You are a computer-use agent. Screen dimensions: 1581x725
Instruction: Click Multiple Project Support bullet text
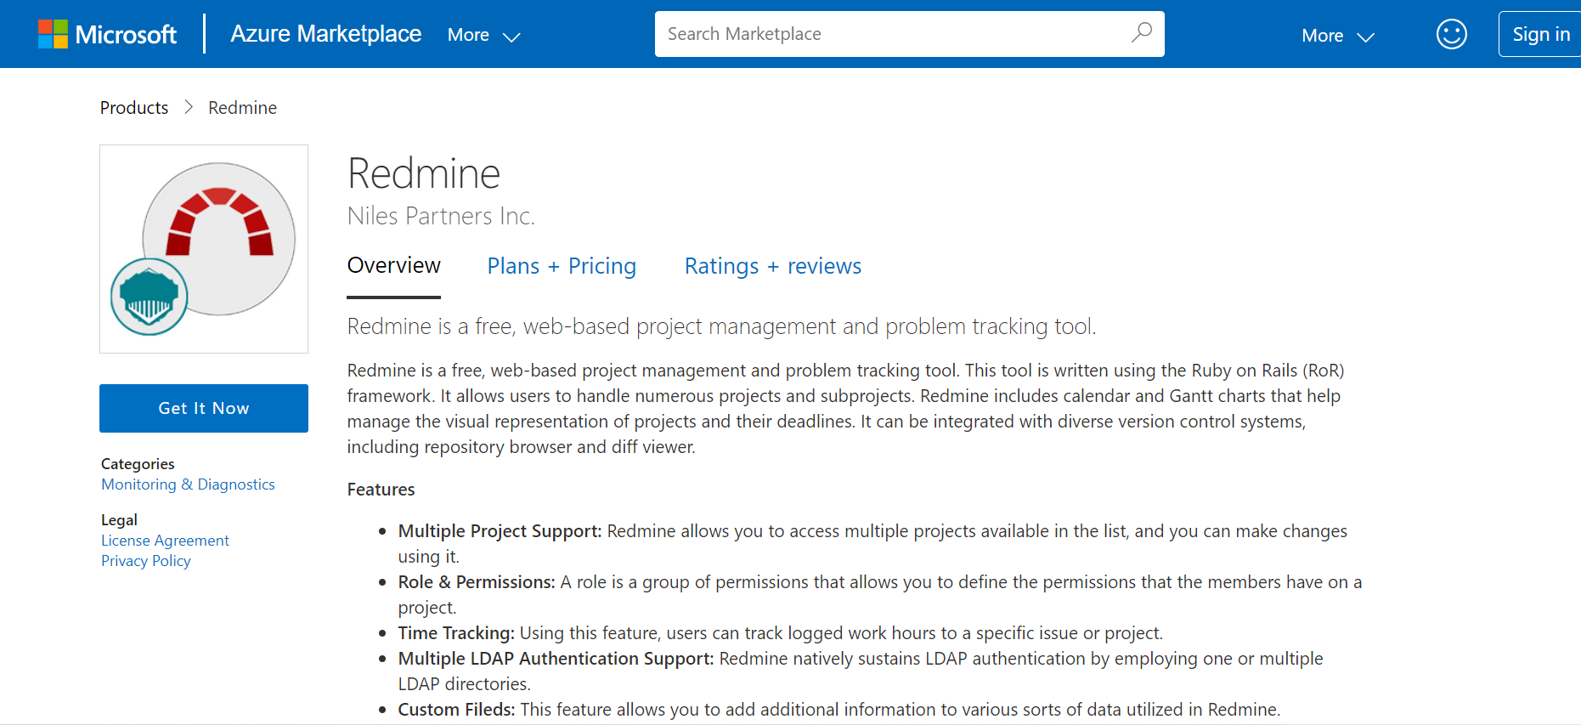click(500, 531)
